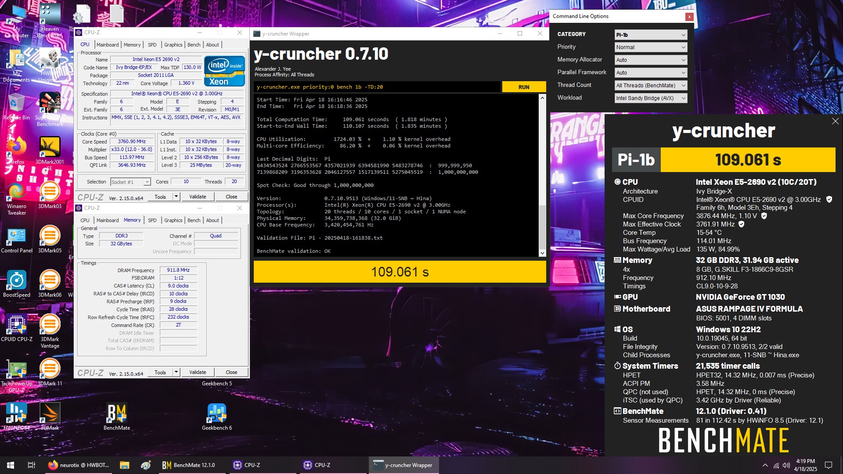Show hidden tray icons chevron
Screen dimensions: 843x474
pos(765,465)
